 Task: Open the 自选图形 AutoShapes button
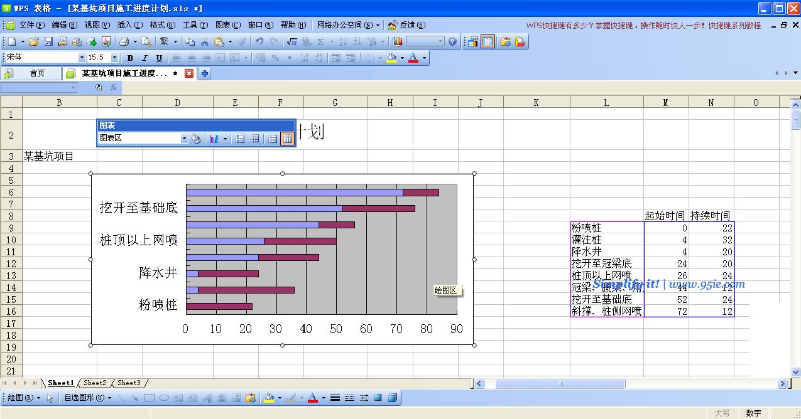(87, 398)
